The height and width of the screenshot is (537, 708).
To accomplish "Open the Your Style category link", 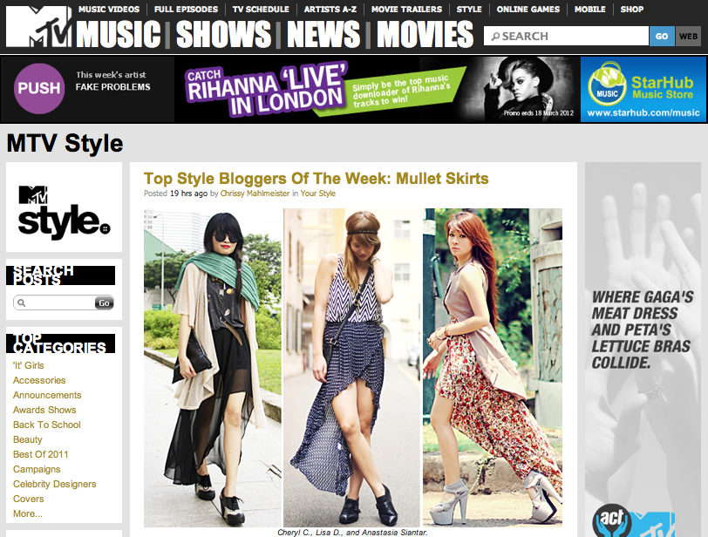I will (x=318, y=194).
